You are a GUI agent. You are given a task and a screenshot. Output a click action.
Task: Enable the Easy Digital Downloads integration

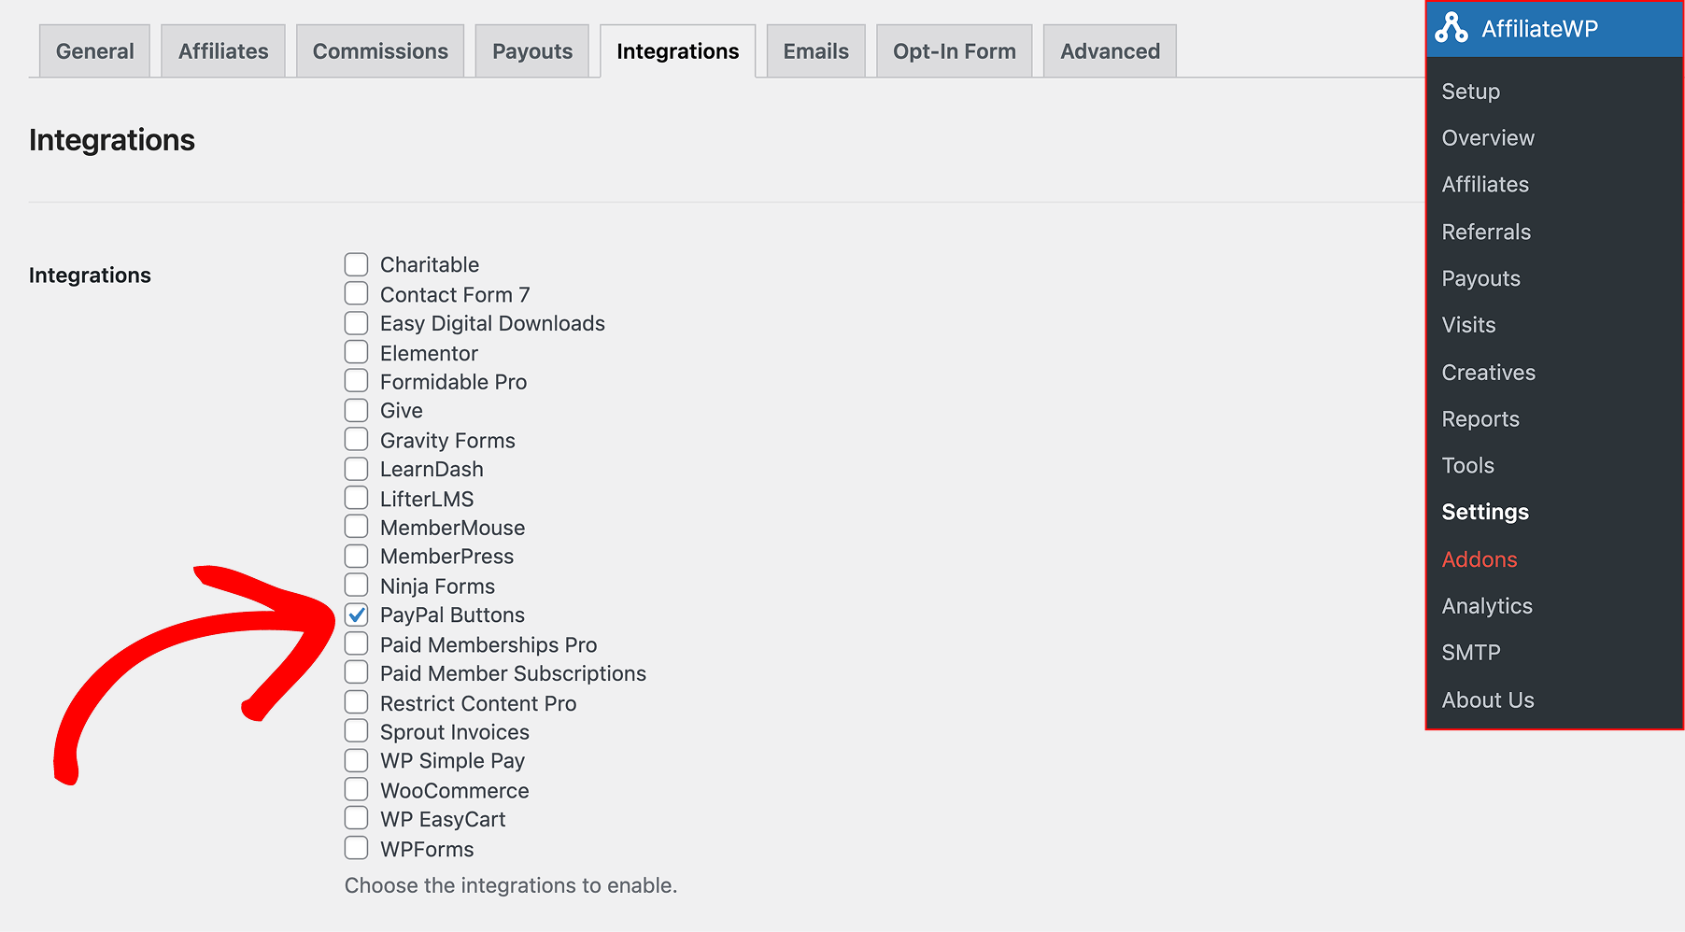pyautogui.click(x=356, y=322)
